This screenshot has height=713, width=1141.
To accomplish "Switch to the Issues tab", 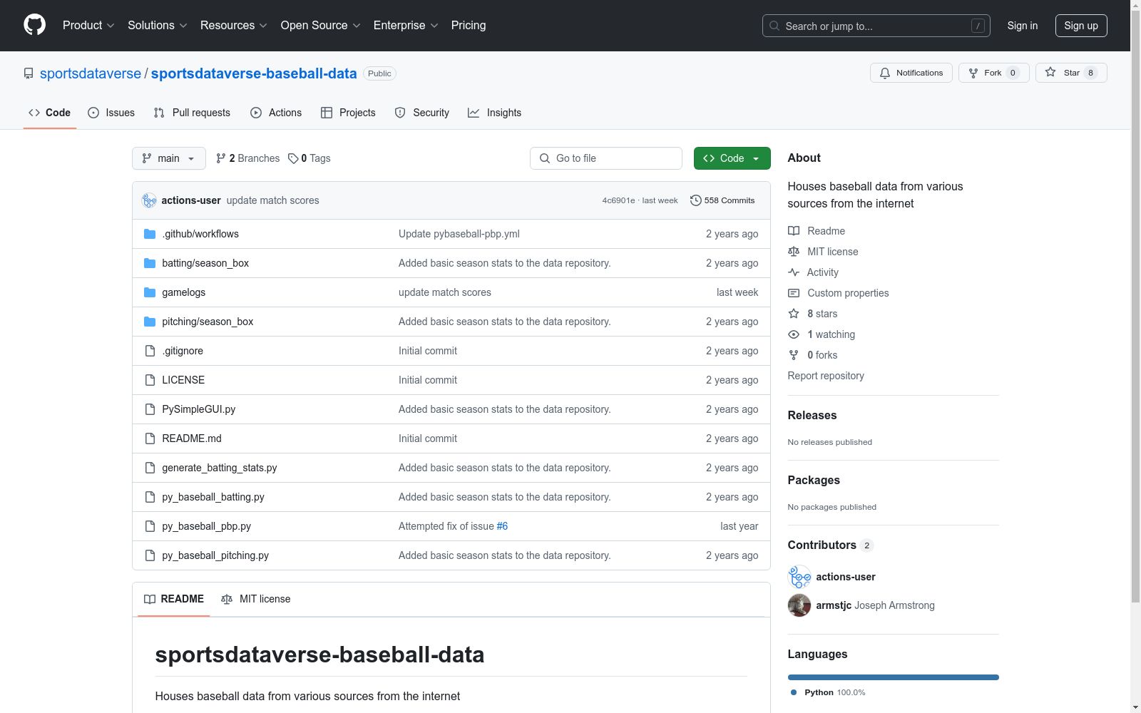I will (x=111, y=113).
